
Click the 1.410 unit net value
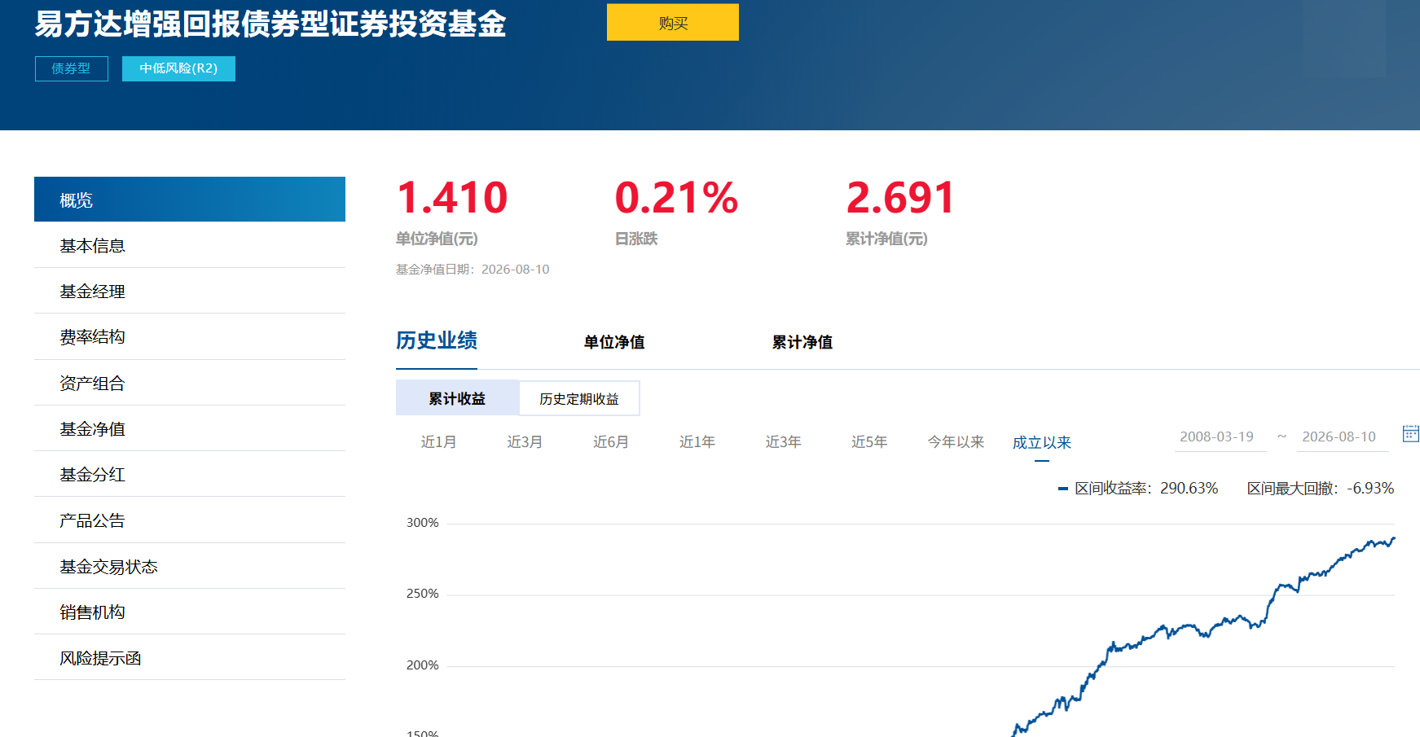pos(452,198)
